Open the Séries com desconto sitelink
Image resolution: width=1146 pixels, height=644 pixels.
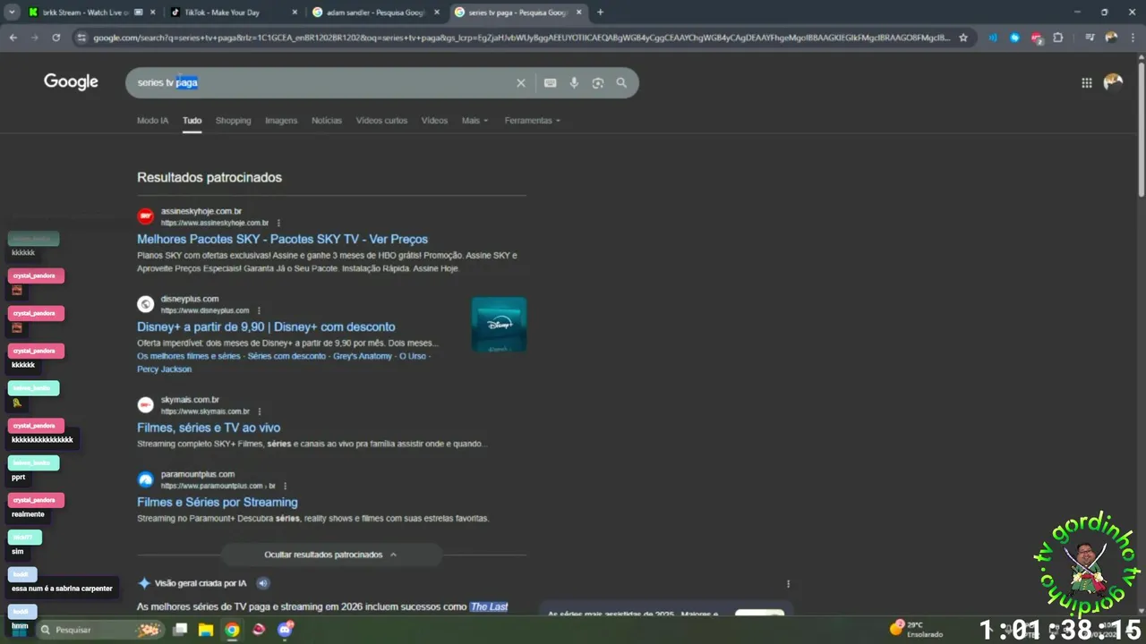tap(286, 356)
